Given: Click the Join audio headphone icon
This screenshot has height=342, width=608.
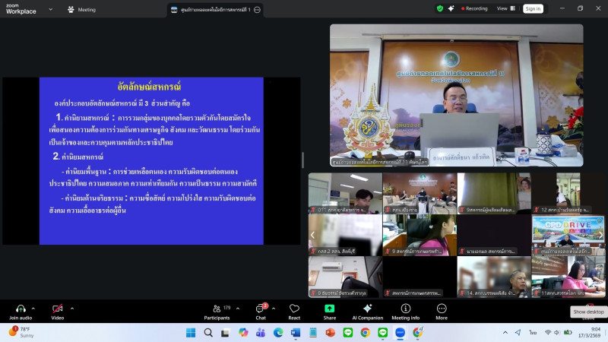Looking at the screenshot, I should tap(21, 309).
